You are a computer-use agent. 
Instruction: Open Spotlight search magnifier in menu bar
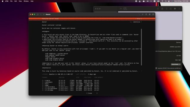166,1
